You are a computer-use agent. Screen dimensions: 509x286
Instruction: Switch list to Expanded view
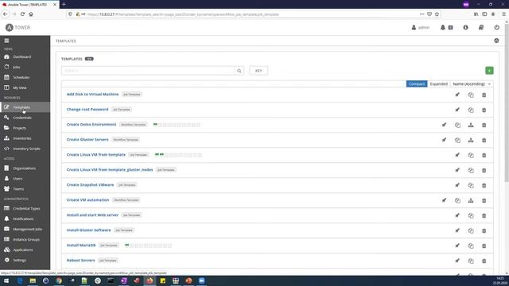tap(438, 84)
